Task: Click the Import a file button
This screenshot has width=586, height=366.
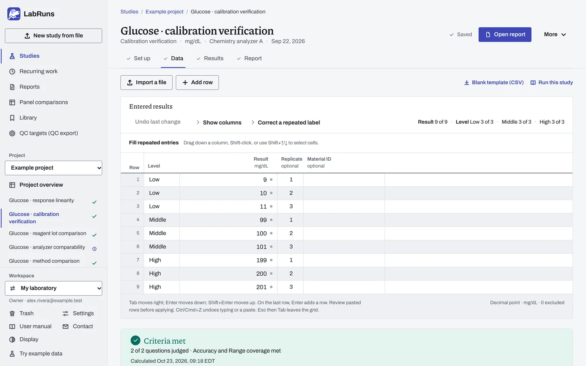Action: (146, 83)
